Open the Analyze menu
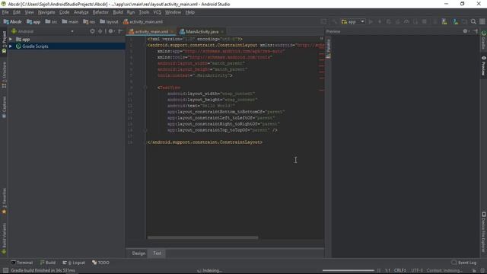 click(81, 12)
